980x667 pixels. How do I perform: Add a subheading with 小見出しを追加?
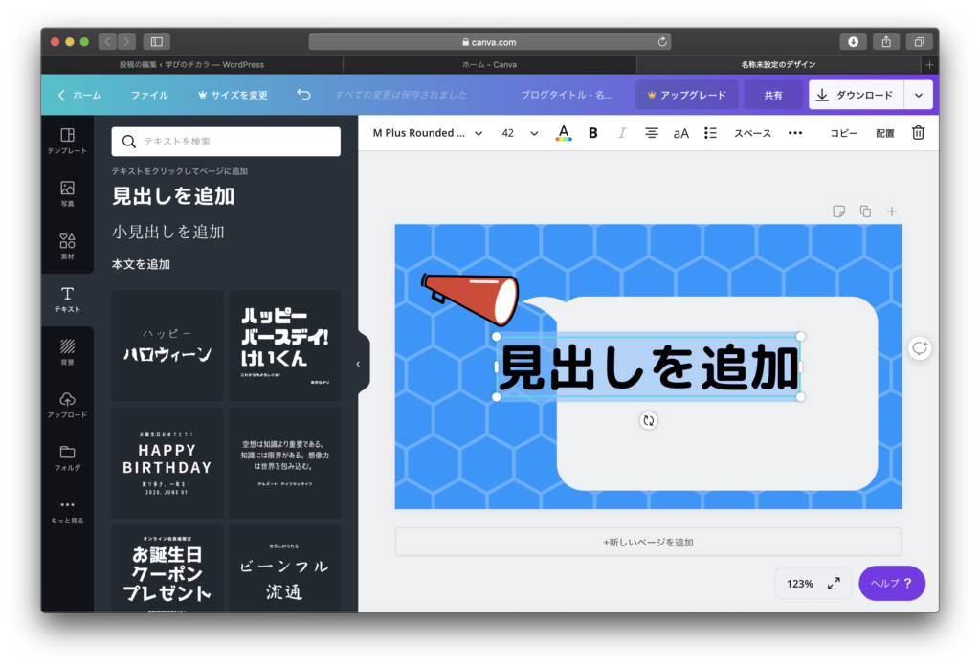click(x=168, y=232)
